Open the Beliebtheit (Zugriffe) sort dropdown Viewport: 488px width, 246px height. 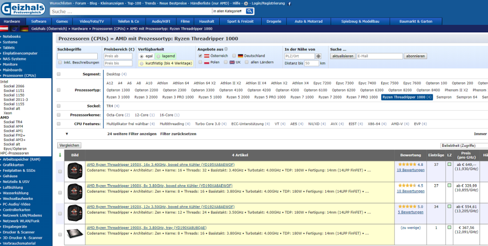point(464,146)
